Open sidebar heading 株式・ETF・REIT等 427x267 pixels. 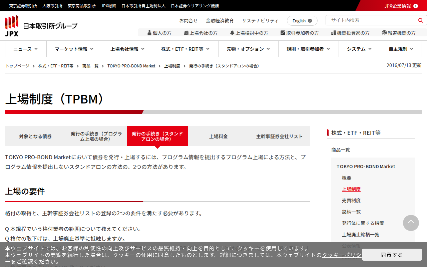[356, 133]
